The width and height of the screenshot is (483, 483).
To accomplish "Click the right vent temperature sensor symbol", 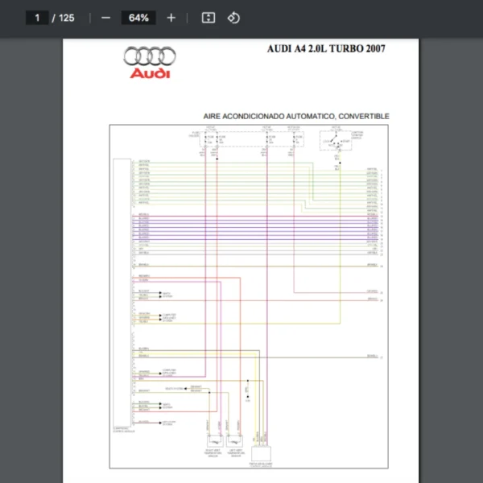I will (216, 440).
